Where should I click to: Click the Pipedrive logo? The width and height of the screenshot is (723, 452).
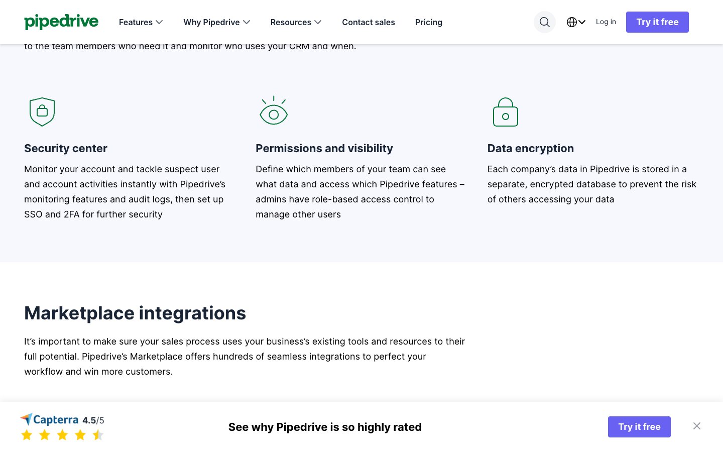(x=61, y=22)
